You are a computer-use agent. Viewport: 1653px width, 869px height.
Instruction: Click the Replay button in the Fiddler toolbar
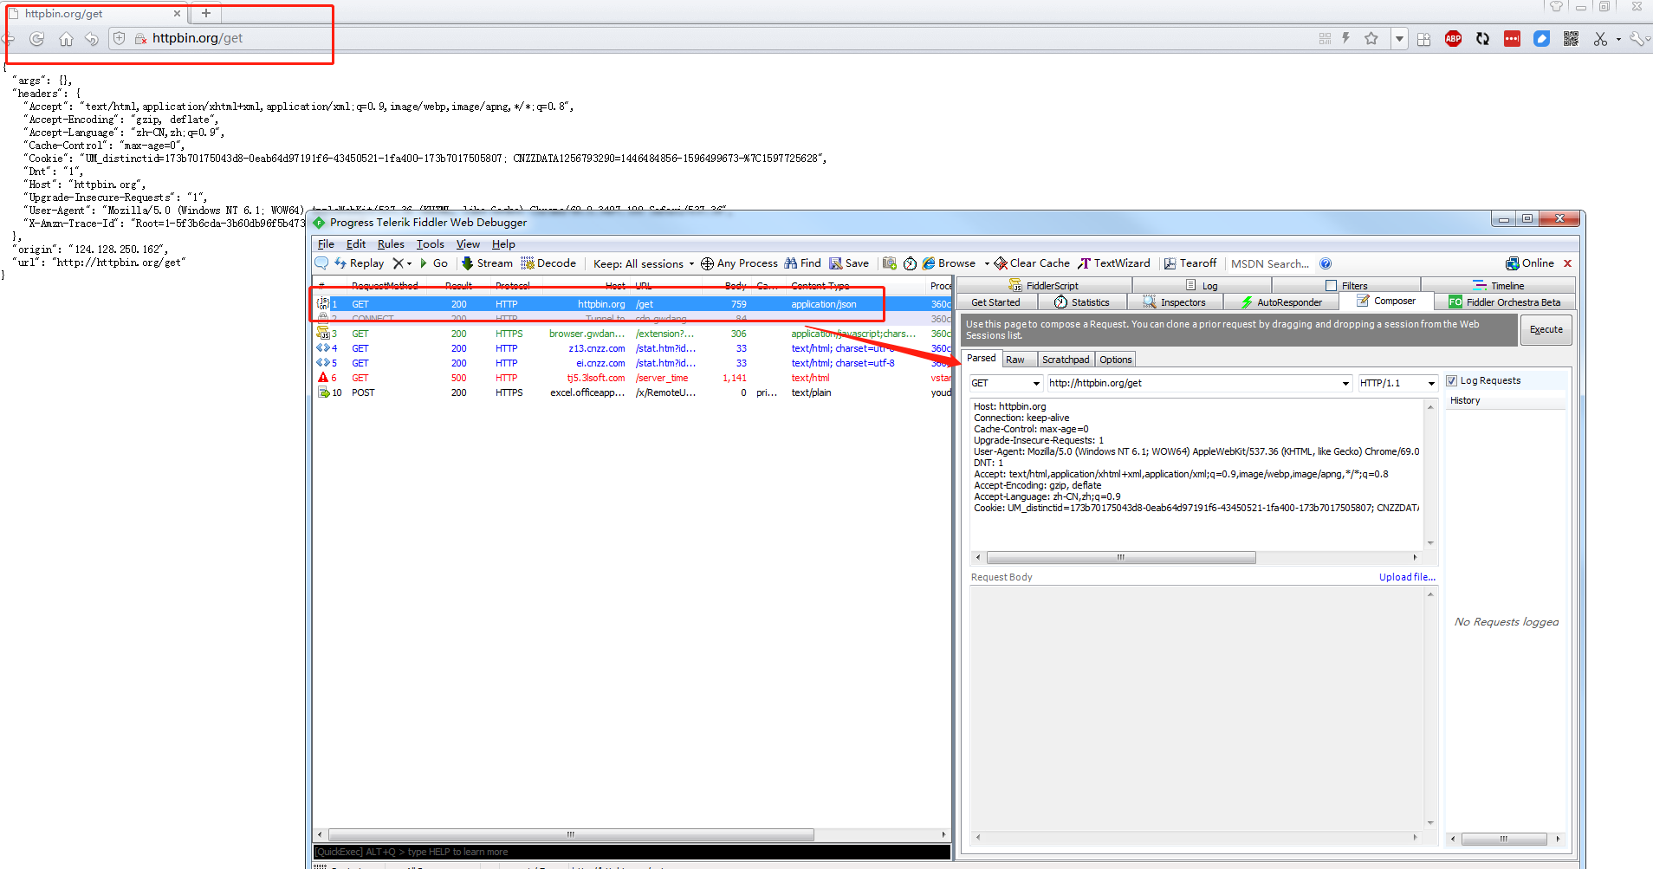[359, 263]
